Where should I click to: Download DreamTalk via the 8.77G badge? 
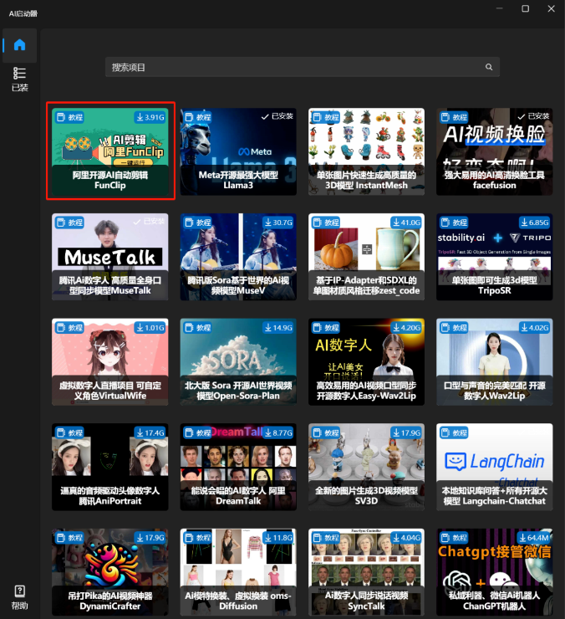coord(278,432)
